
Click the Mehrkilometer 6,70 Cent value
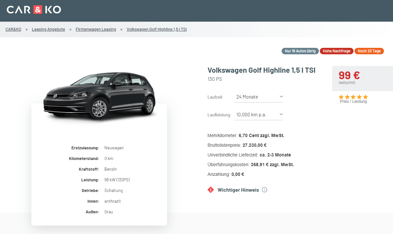[x=262, y=135]
